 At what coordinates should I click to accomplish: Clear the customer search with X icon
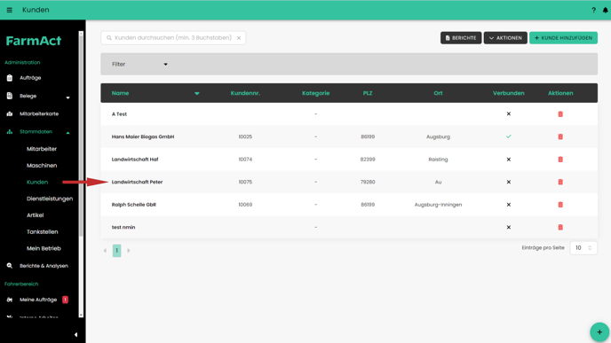239,38
